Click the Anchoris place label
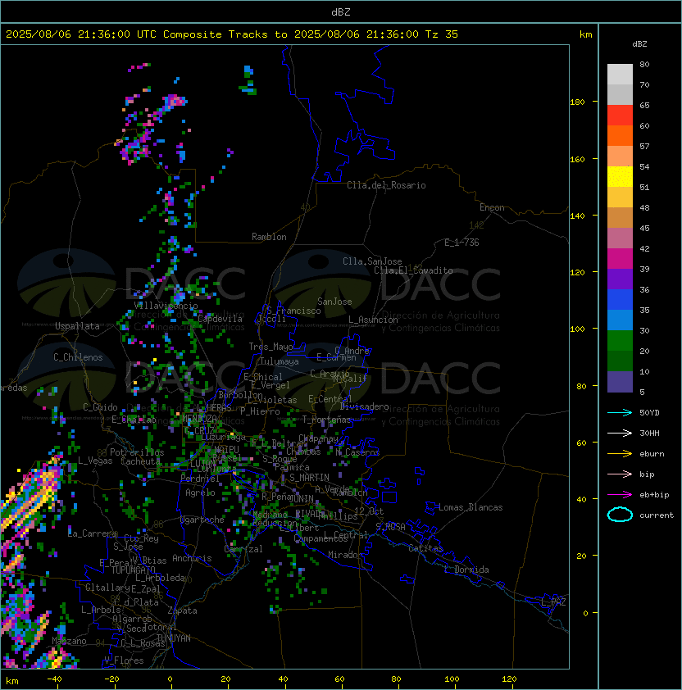 (192, 558)
